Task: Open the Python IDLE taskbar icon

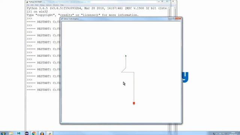Action: (x=50, y=133)
